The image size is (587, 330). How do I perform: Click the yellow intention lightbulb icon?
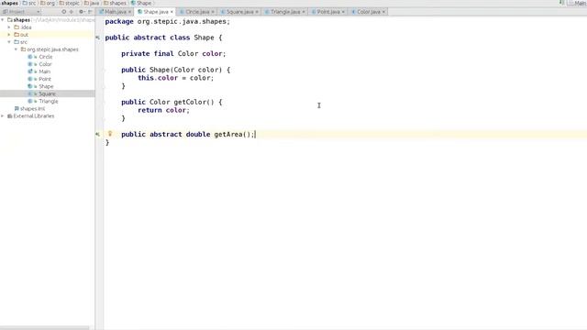click(110, 134)
